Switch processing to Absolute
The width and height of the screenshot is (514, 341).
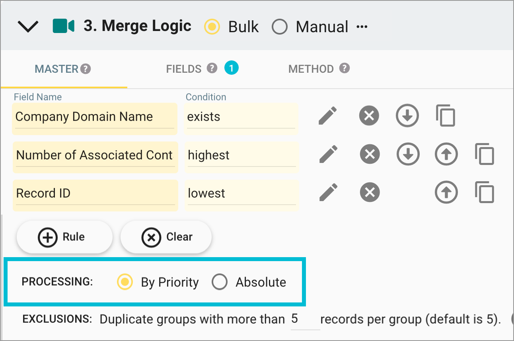point(219,282)
